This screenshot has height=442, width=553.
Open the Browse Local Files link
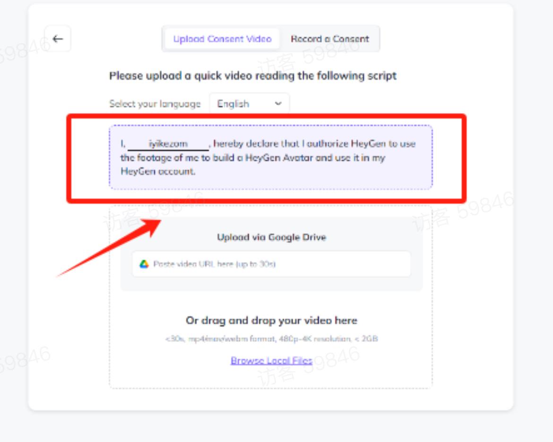(271, 361)
